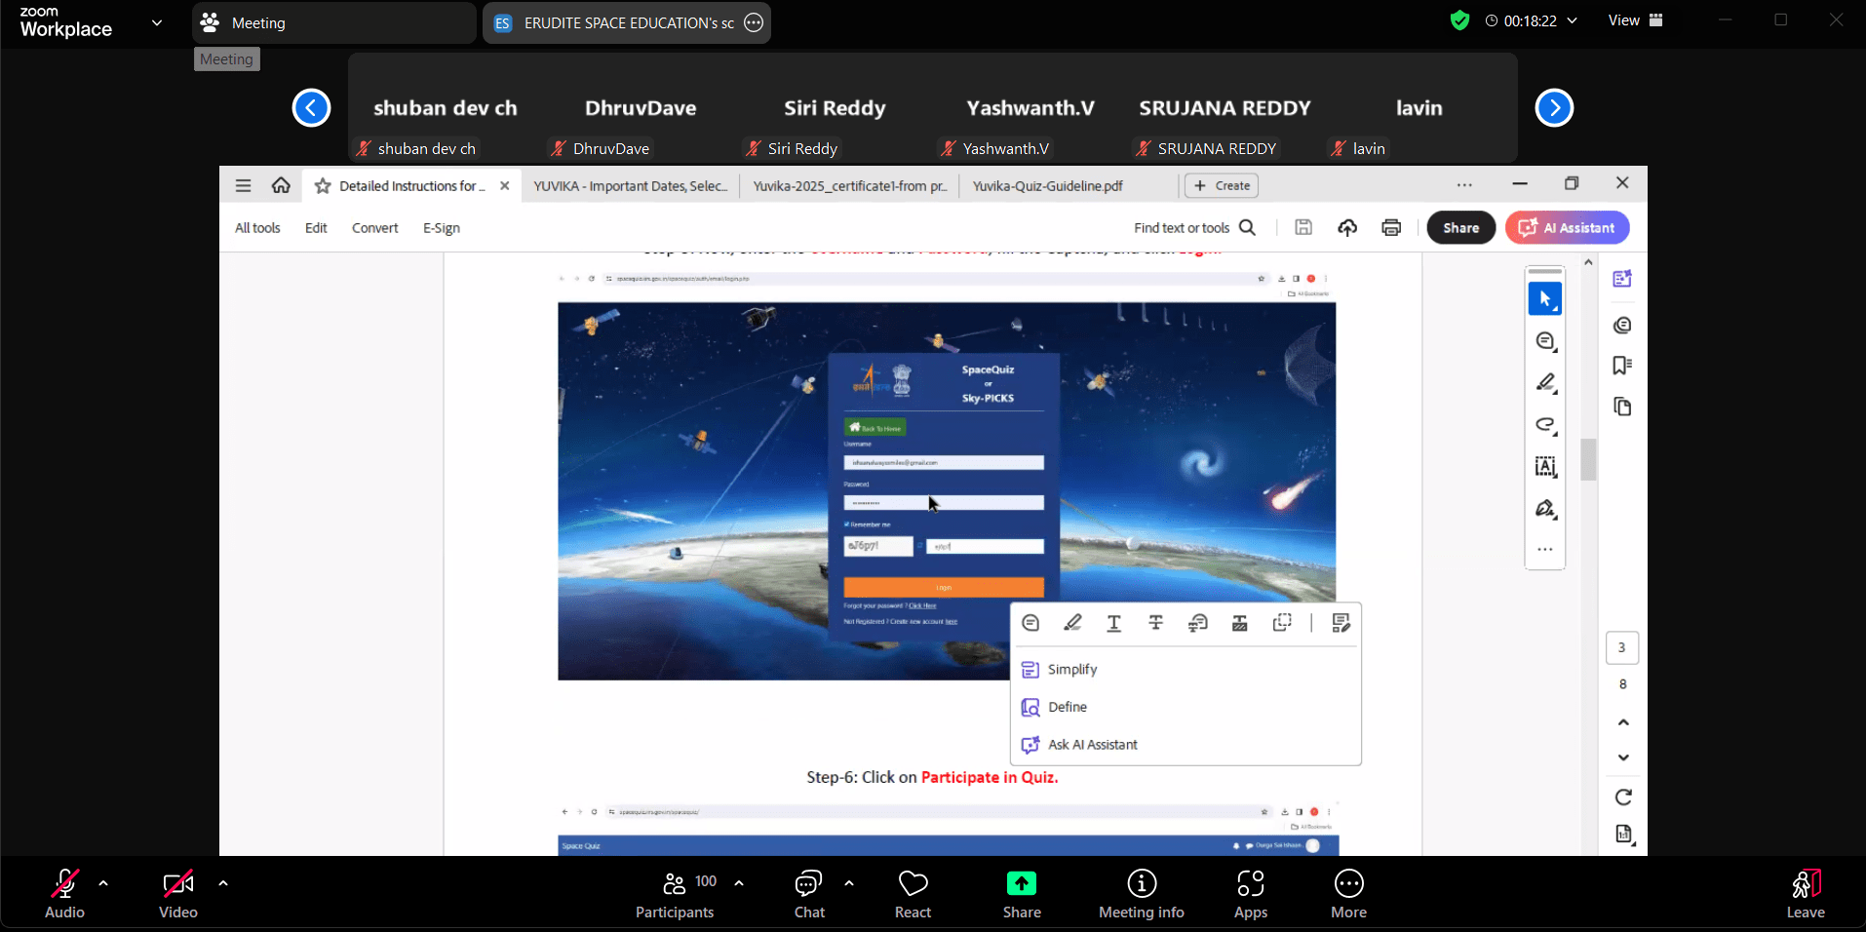Select the Draw freeform lasso tool

point(1545,425)
